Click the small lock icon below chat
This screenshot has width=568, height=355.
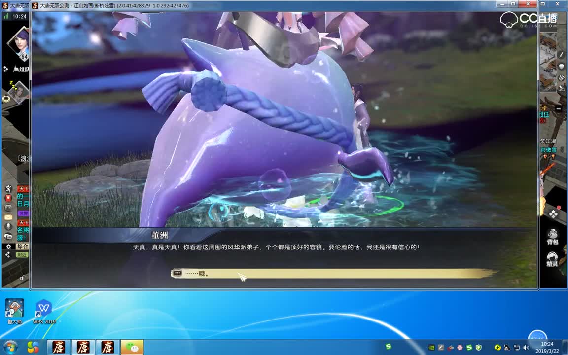(x=22, y=278)
